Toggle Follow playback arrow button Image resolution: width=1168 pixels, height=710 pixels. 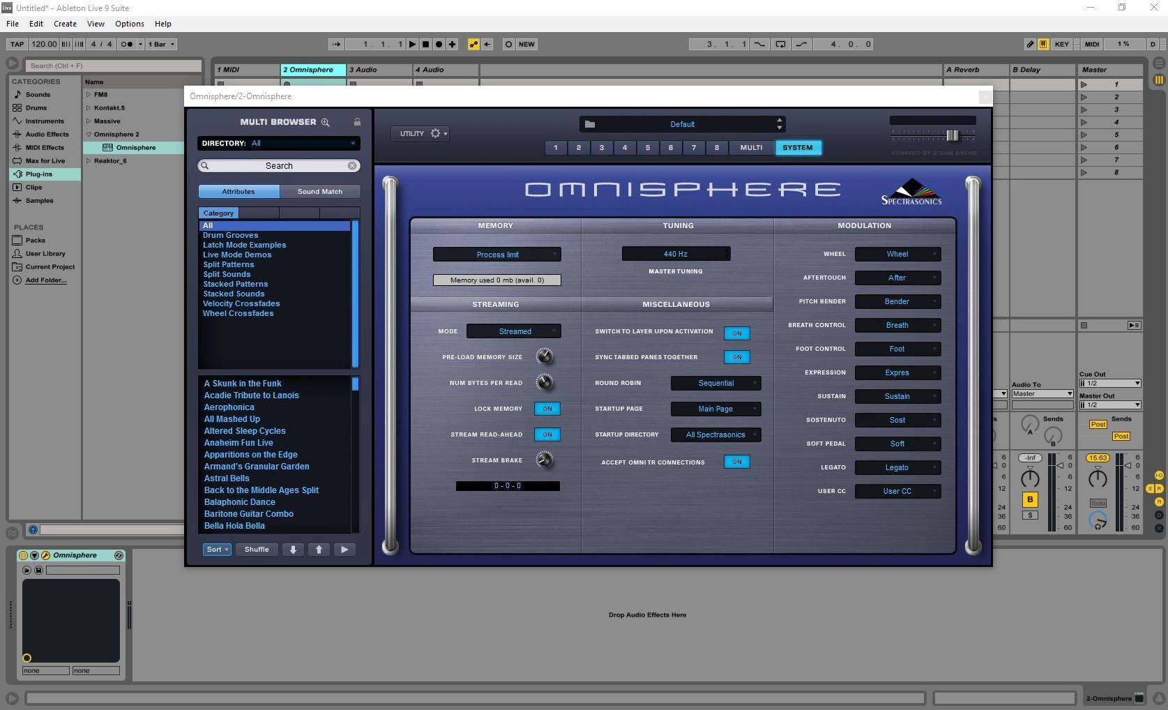tap(336, 44)
